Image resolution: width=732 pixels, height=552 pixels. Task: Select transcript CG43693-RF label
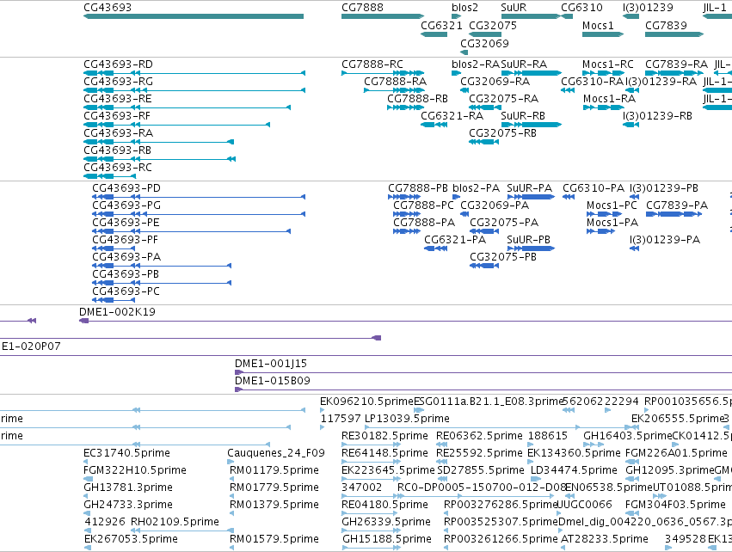[x=117, y=116]
